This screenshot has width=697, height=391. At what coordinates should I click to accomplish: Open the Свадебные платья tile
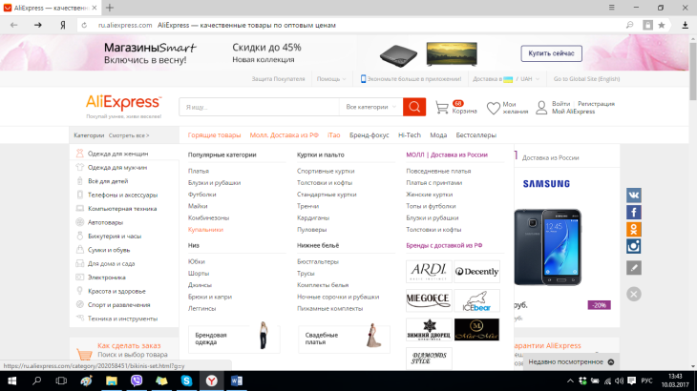coord(344,339)
